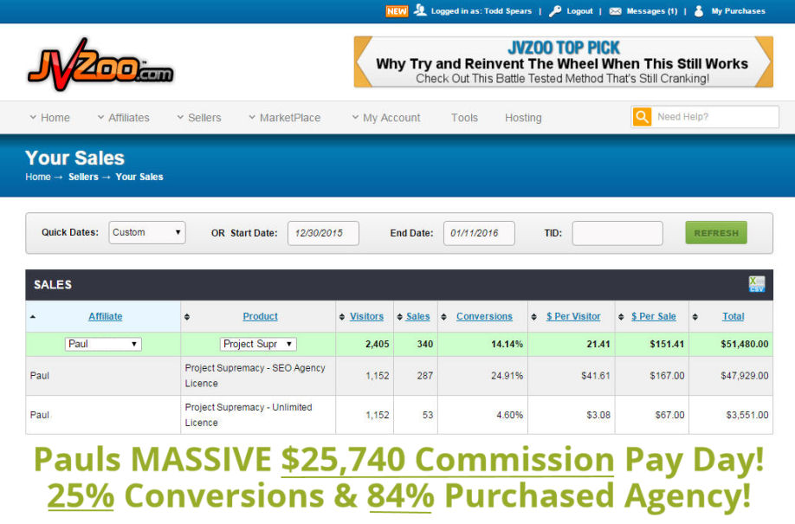
Task: Open the Project Supr product dropdown
Action: [x=259, y=344]
